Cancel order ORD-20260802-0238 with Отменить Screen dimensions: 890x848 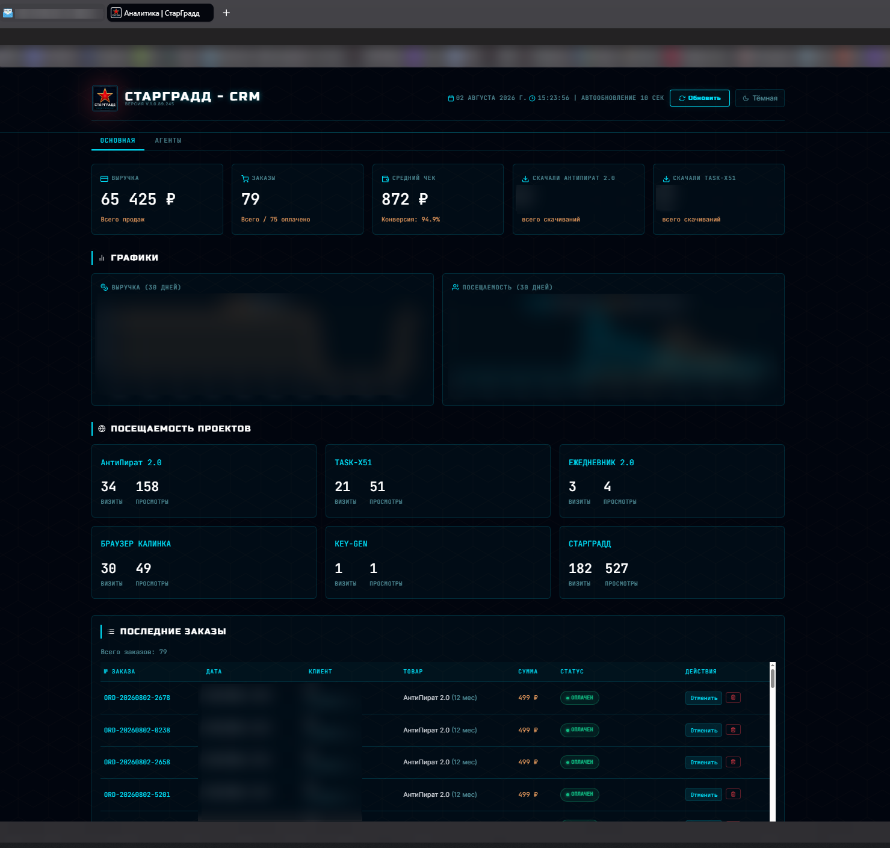coord(703,731)
